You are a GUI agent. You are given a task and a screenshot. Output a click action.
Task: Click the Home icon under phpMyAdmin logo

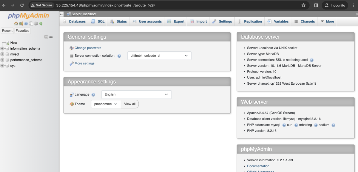(x=16, y=23)
